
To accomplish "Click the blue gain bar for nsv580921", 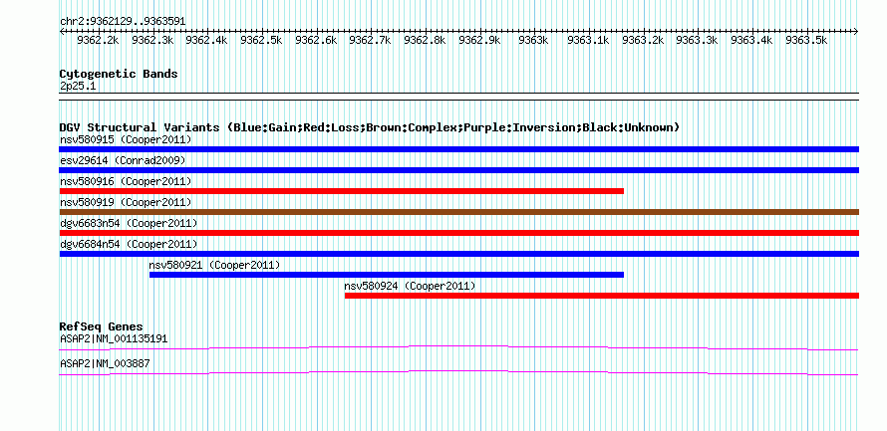I will click(387, 275).
